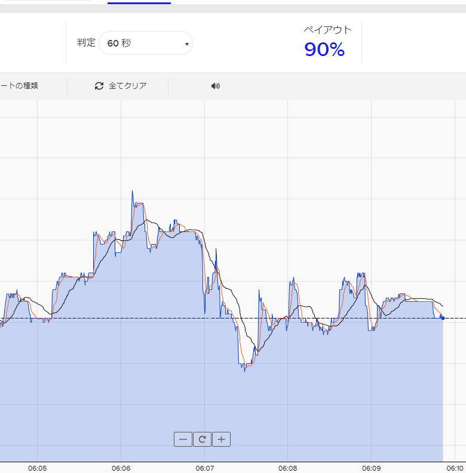Select the blue underlined tab at top
Image resolution: width=466 pixels, height=473 pixels.
point(139,2)
